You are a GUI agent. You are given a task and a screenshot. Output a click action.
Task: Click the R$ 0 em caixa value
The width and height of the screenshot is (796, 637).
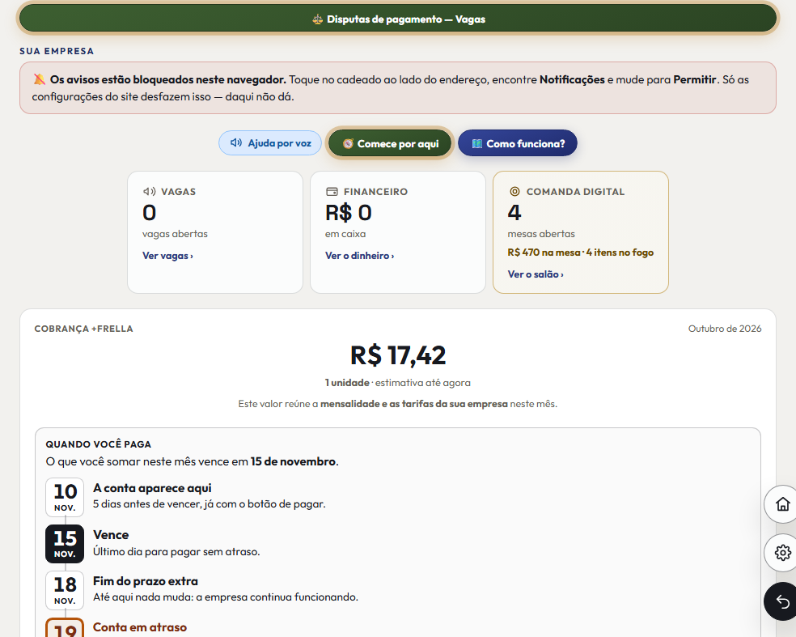click(348, 212)
